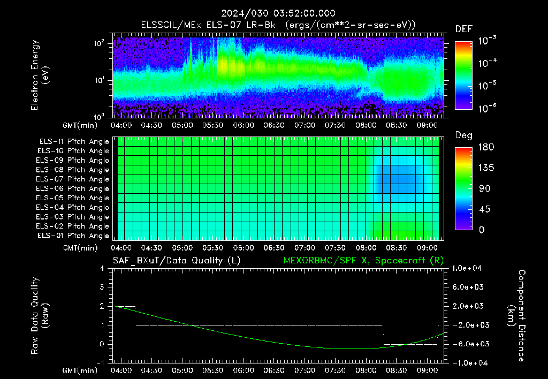548x379 pixels.
Task: Click the 180 label on Deg scale
Action: pos(486,147)
